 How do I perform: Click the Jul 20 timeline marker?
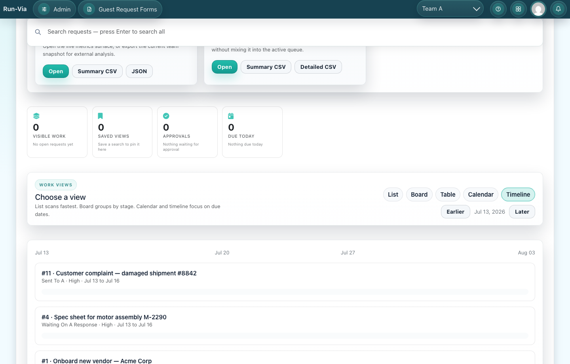click(222, 252)
